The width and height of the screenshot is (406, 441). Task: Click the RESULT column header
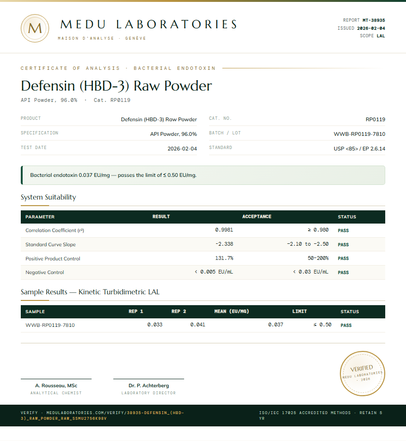pyautogui.click(x=161, y=216)
